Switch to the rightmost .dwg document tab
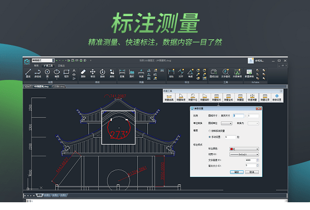This screenshot has height=210, width=310. 59,87
